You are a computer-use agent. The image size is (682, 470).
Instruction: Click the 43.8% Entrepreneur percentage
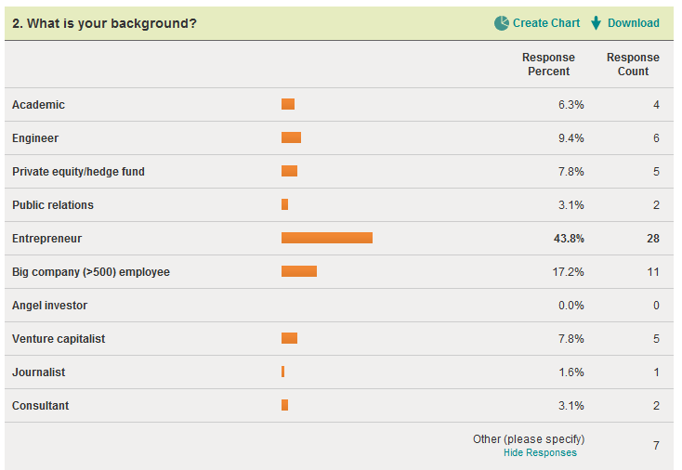click(x=569, y=239)
